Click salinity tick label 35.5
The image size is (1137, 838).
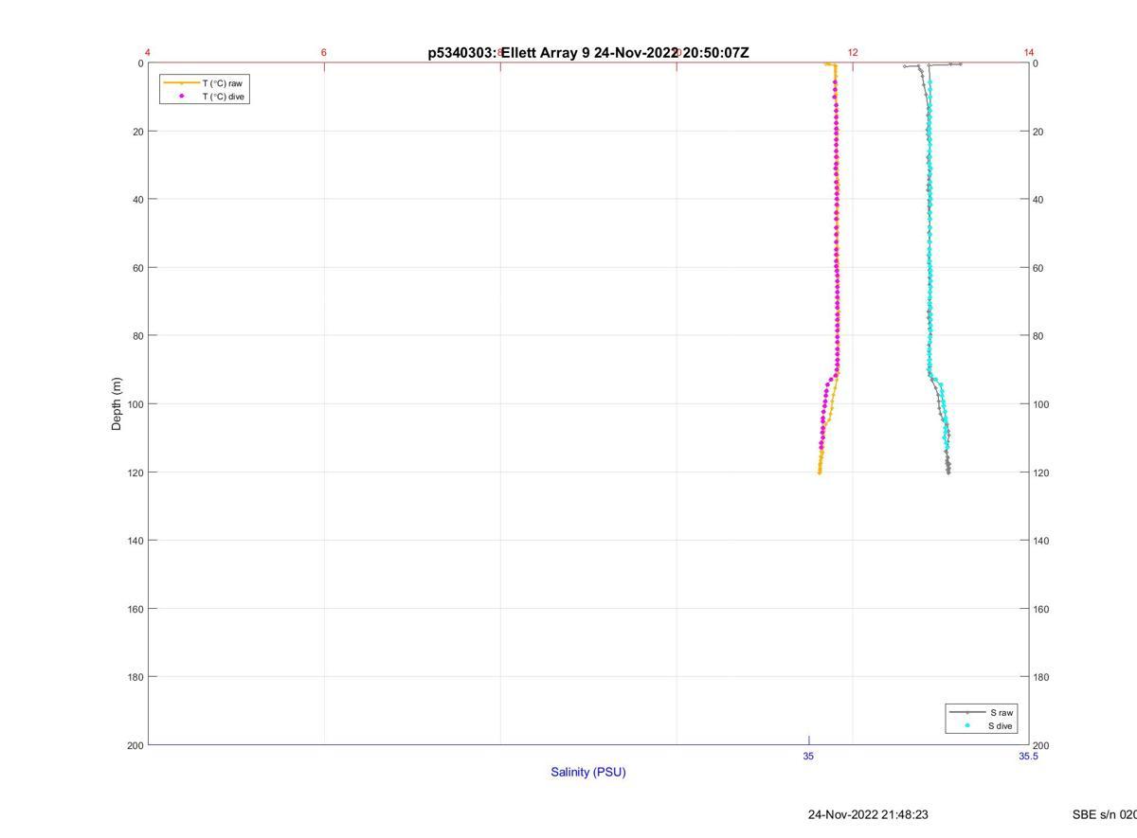[x=1028, y=756]
